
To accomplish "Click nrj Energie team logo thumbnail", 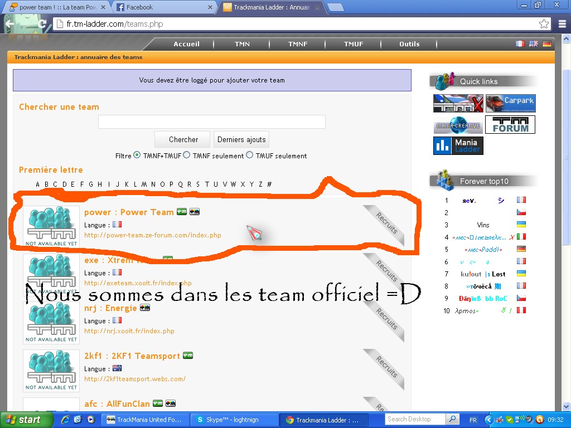I will click(51, 323).
